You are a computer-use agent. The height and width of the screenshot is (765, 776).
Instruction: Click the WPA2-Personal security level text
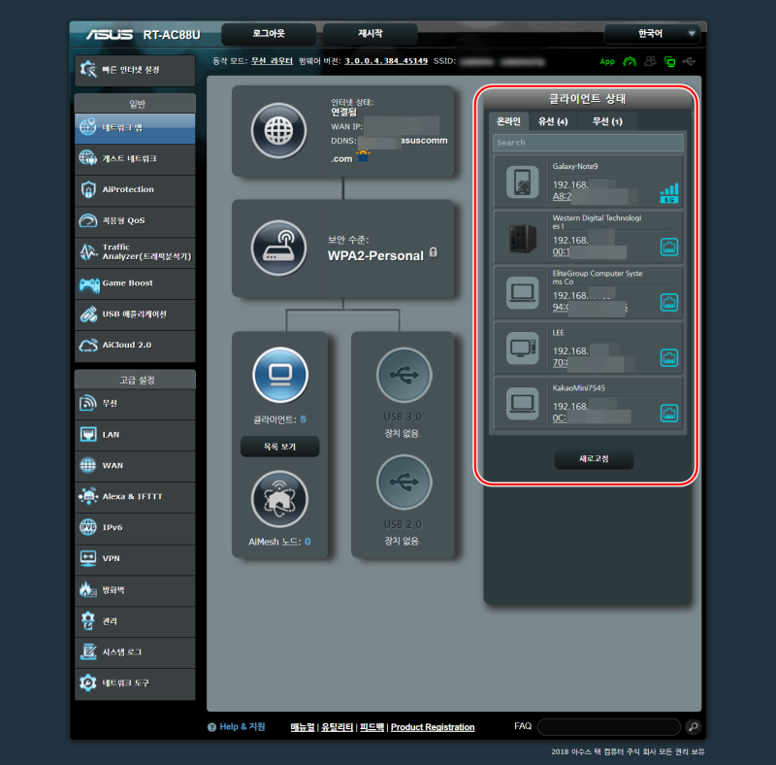pyautogui.click(x=375, y=255)
